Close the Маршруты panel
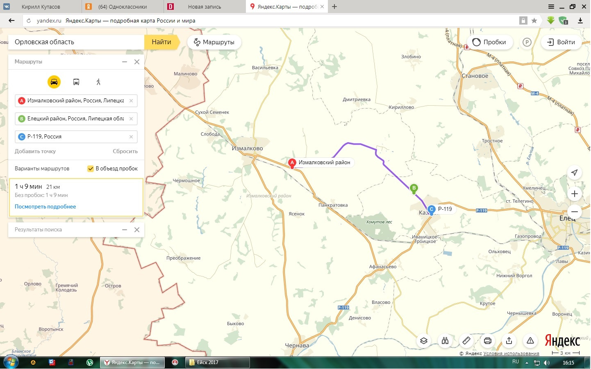Viewport: 591px width, 369px height. pos(137,62)
